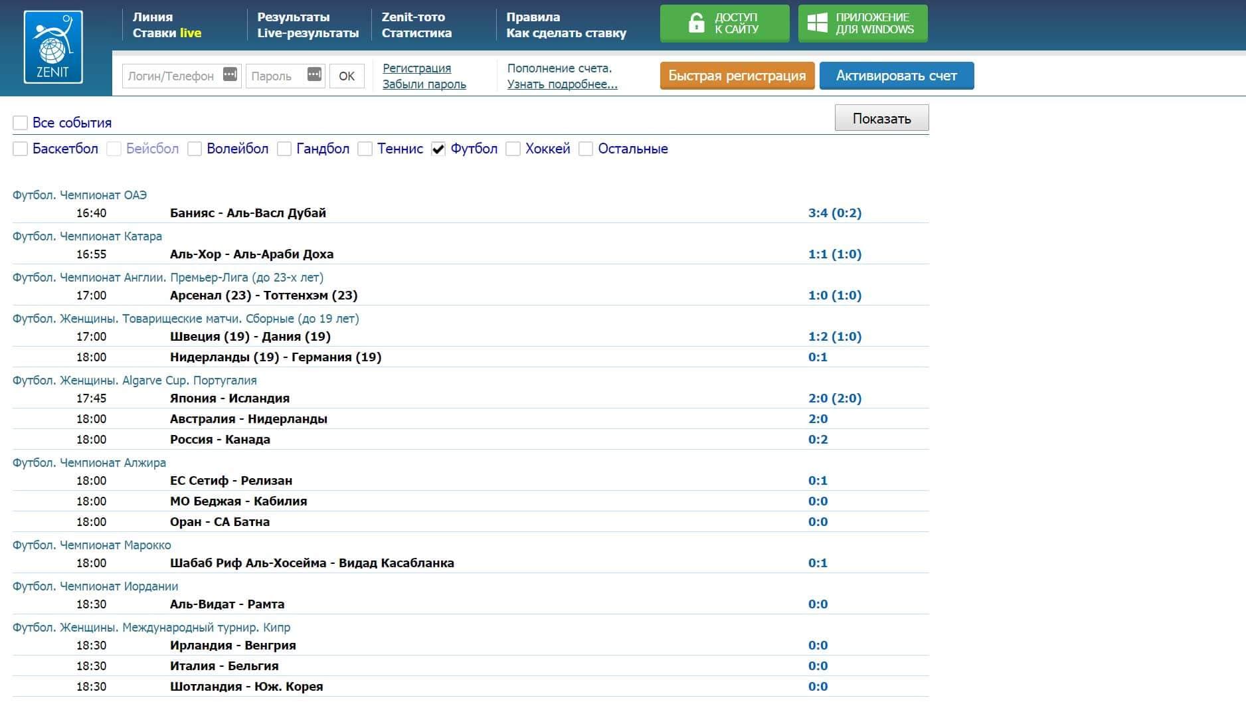
Task: Click the score 1:2 (1:0)
Action: (x=835, y=337)
